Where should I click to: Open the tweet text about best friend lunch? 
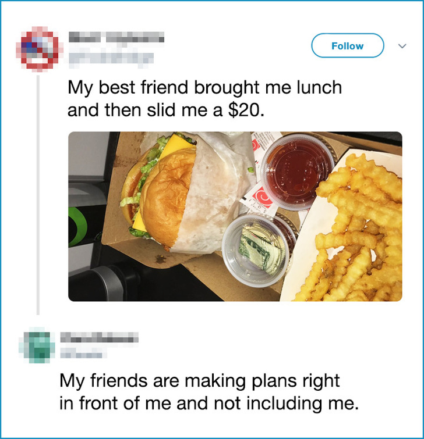[x=204, y=99]
